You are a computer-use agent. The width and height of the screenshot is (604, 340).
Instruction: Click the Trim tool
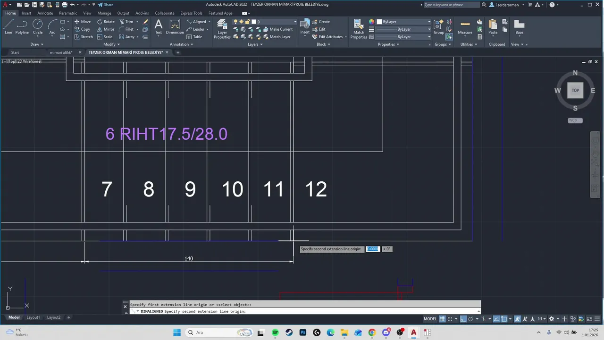tap(126, 22)
